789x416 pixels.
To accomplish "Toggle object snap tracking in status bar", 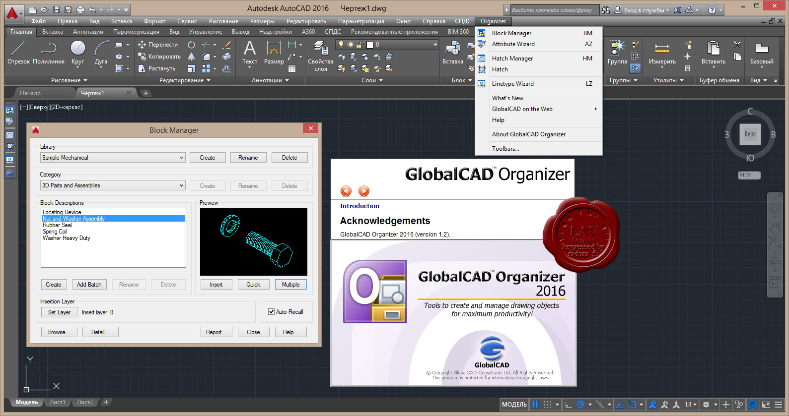I will (x=620, y=405).
